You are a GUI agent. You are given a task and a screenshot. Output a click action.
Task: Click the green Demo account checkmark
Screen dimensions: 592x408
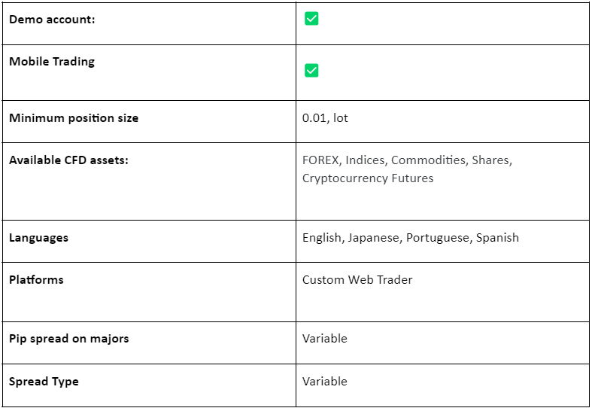click(x=311, y=19)
